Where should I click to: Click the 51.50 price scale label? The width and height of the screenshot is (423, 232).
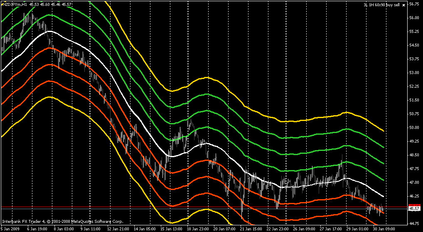tap(414, 100)
